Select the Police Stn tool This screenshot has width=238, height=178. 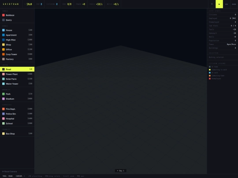(17, 114)
